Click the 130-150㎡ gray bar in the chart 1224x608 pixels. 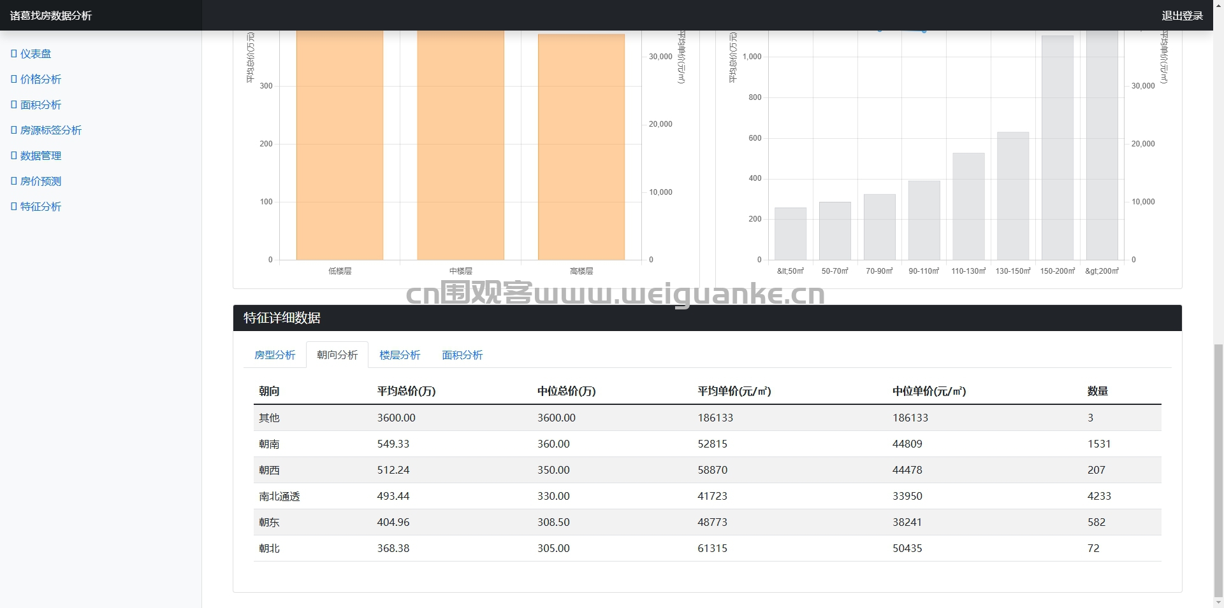point(1013,196)
